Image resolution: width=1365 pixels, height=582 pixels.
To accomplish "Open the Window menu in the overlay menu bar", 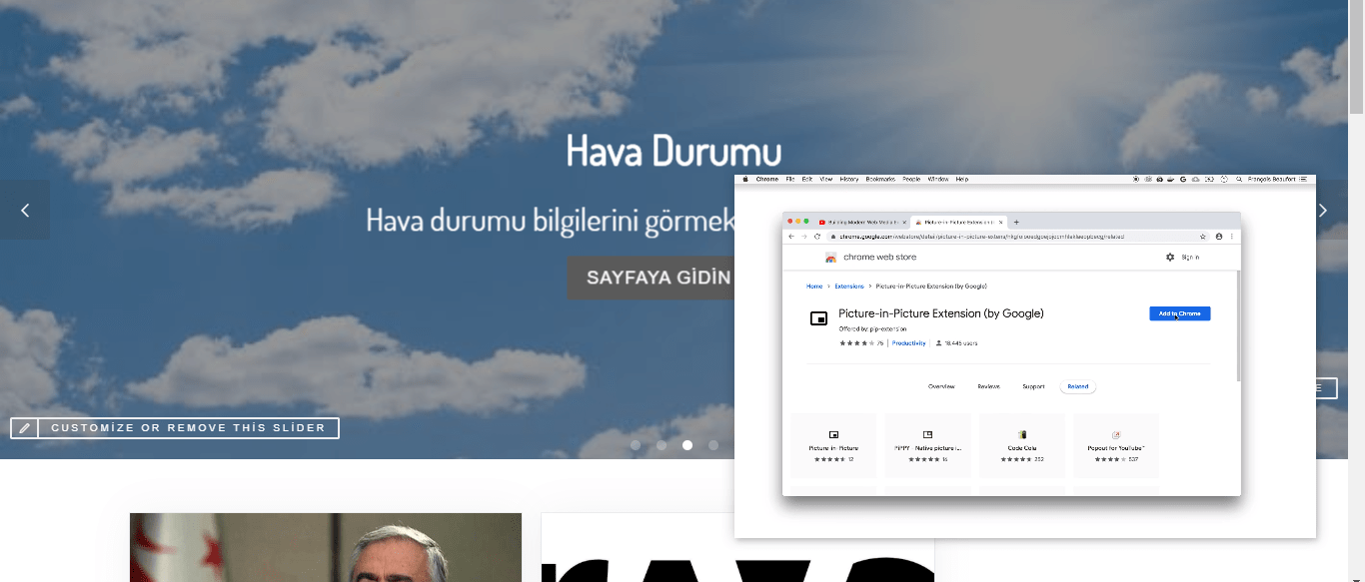I will pos(938,180).
